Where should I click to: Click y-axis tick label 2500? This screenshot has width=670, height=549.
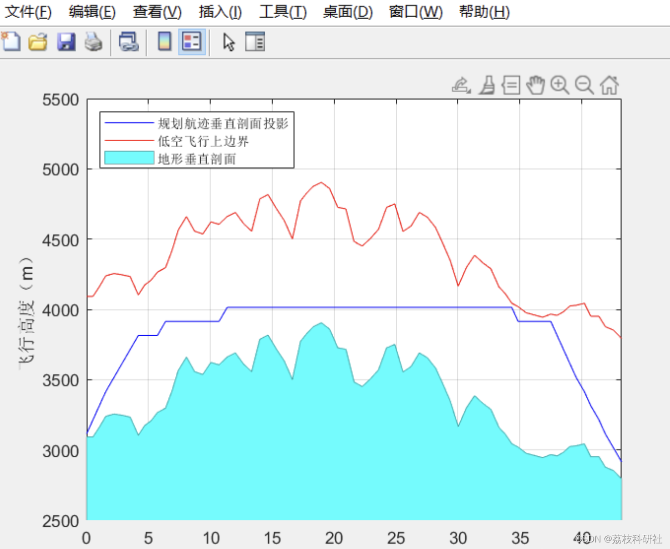60,521
